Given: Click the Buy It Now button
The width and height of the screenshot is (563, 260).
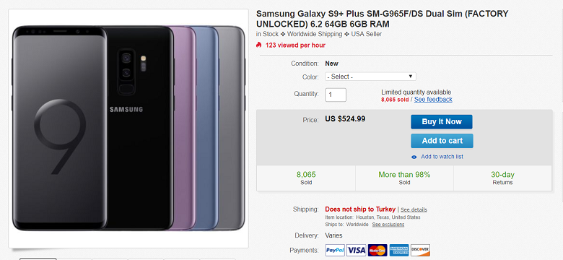Looking at the screenshot, I should point(442,122).
